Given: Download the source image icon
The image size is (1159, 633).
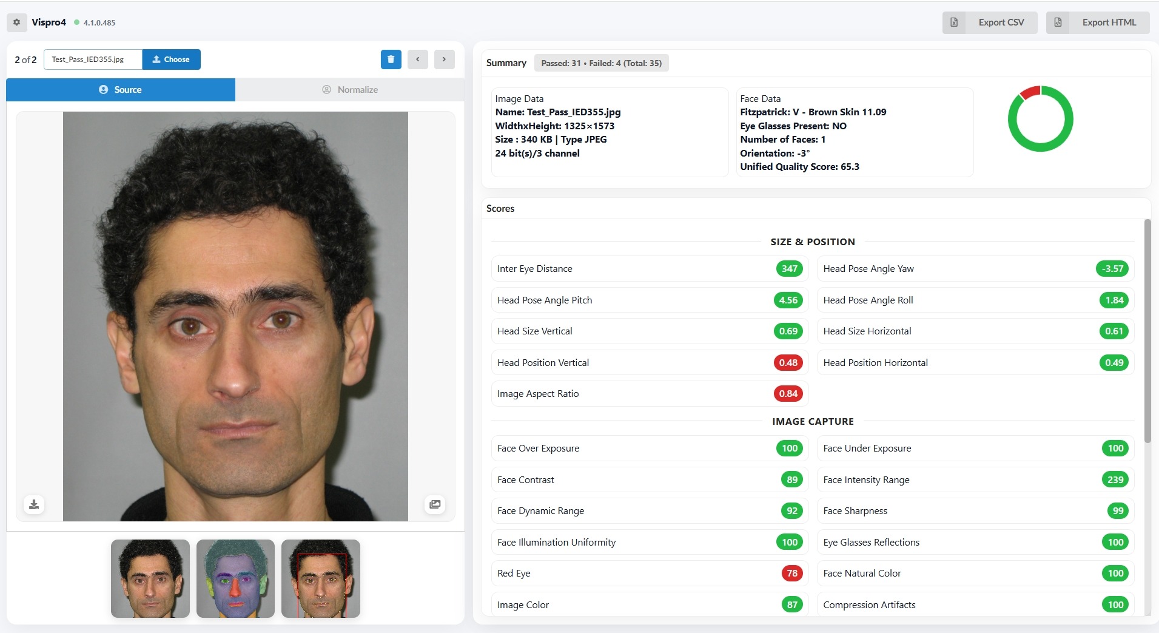Looking at the screenshot, I should click(34, 504).
